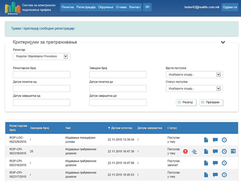Open the Регистрација menu item
The width and height of the screenshot is (241, 182).
pyautogui.click(x=86, y=7)
